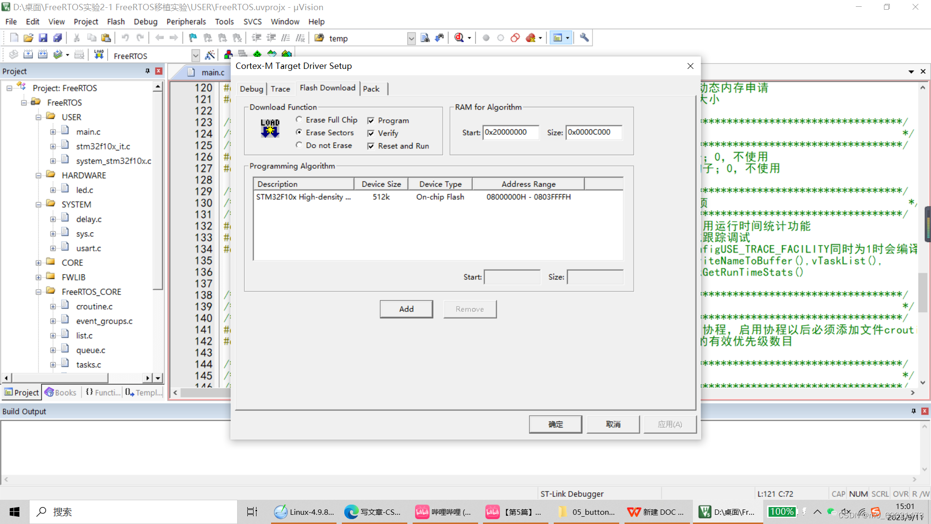Switch to the Trace tab
Image resolution: width=931 pixels, height=524 pixels.
pos(280,89)
